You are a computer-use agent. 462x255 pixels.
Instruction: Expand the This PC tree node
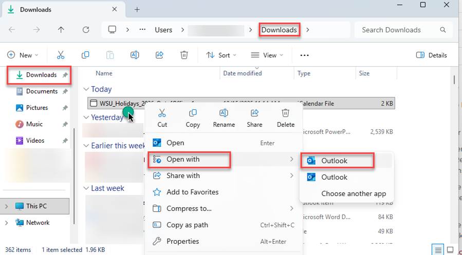[x=6, y=206]
